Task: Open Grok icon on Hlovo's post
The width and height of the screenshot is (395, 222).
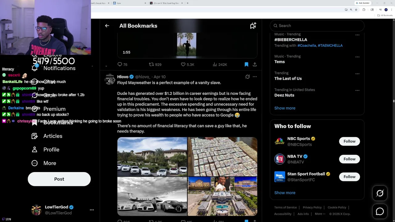Action: point(247,77)
